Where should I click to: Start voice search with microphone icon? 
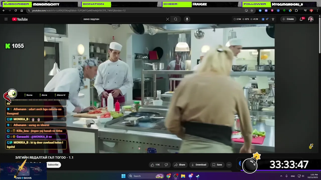point(187,19)
